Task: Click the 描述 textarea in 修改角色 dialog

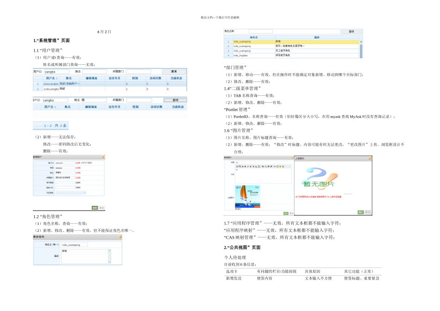Action: click(85, 256)
